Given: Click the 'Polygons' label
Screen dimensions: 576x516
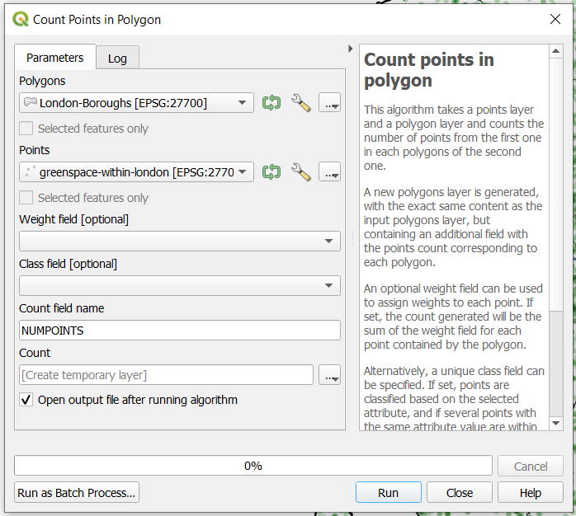Looking at the screenshot, I should [x=42, y=81].
